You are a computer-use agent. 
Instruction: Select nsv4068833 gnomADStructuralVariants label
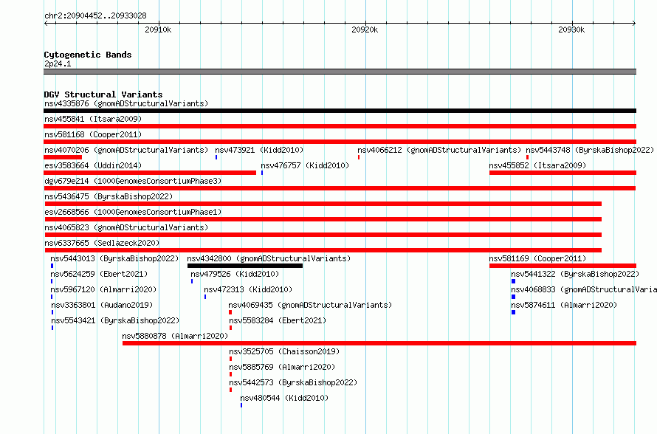[584, 289]
